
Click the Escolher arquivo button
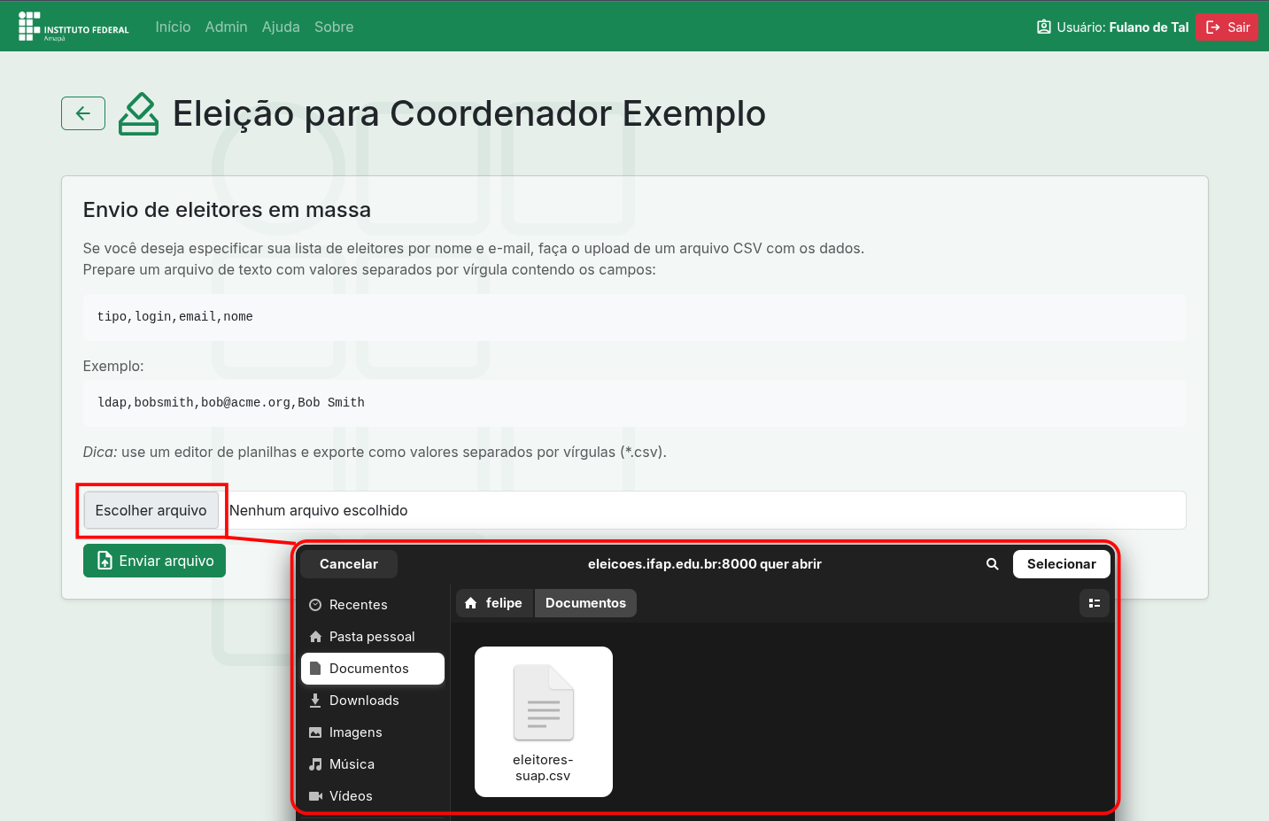pyautogui.click(x=151, y=510)
